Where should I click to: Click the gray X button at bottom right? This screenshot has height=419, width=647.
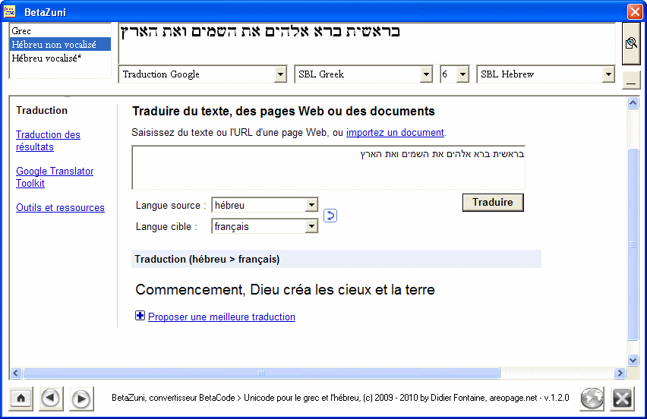(622, 399)
